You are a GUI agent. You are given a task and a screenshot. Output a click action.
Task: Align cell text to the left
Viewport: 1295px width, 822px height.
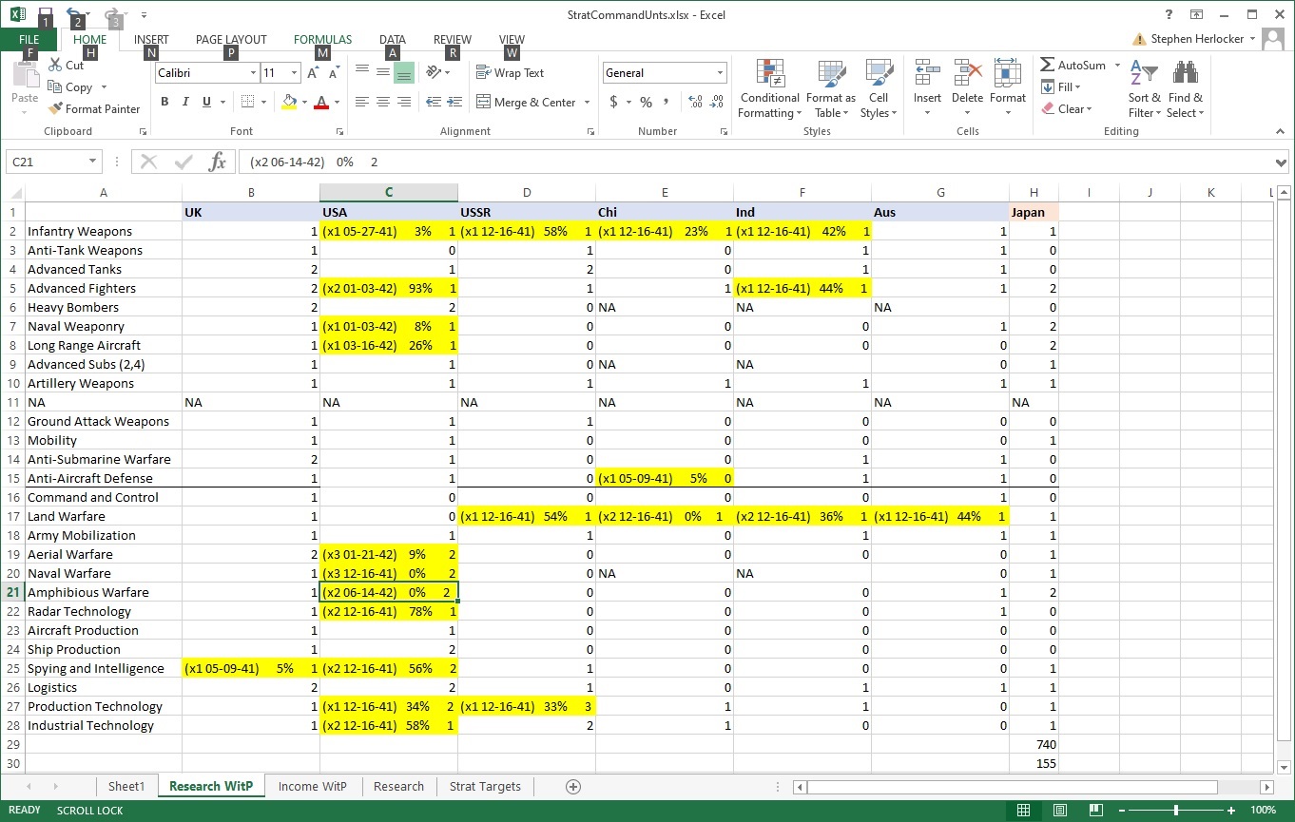[x=362, y=102]
